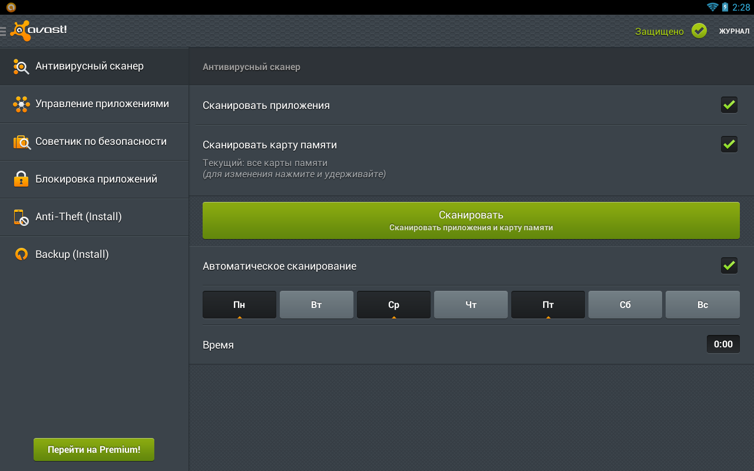Open the ЖУРНАЛ log
Viewport: 754px width, 471px height.
point(734,31)
